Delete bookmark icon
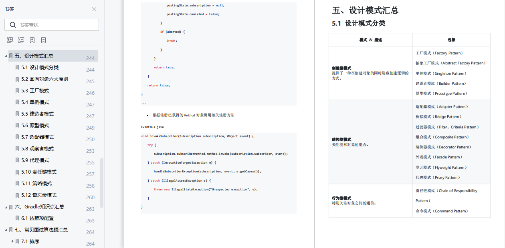Screen dimensions: 505x248 point(43,40)
